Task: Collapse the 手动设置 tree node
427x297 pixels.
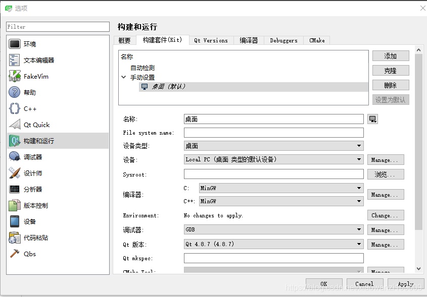Action: (124, 78)
